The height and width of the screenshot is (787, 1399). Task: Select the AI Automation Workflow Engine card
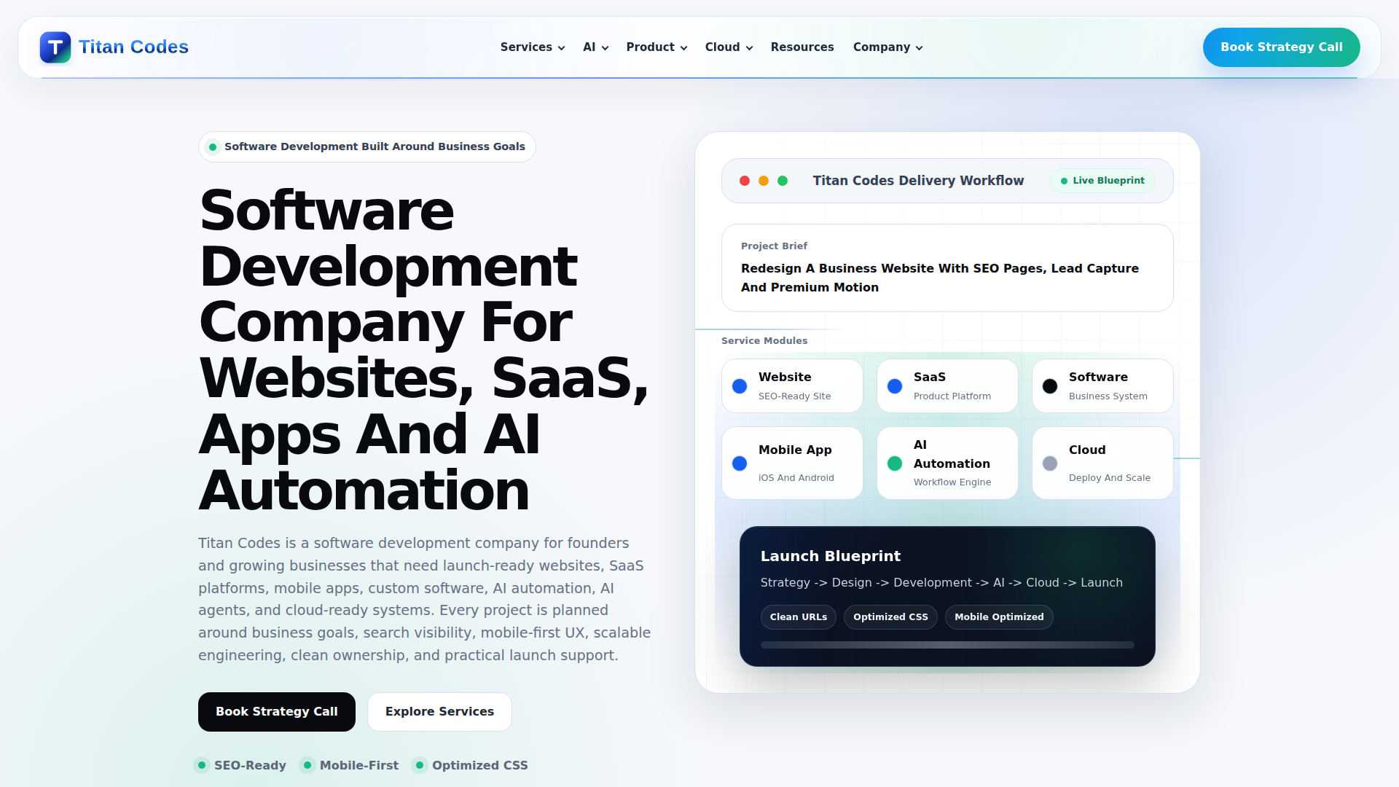pos(947,463)
